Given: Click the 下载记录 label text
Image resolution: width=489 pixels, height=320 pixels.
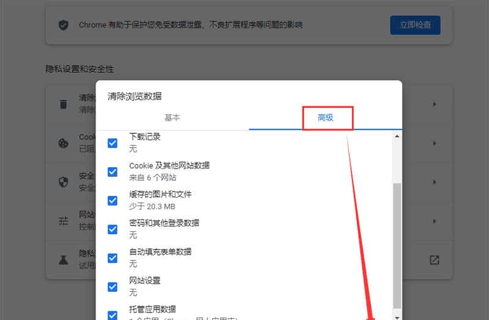Looking at the screenshot, I should [145, 136].
